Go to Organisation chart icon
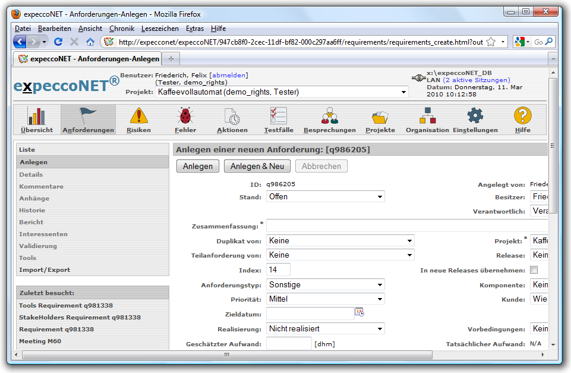The width and height of the screenshot is (571, 373). click(x=427, y=117)
